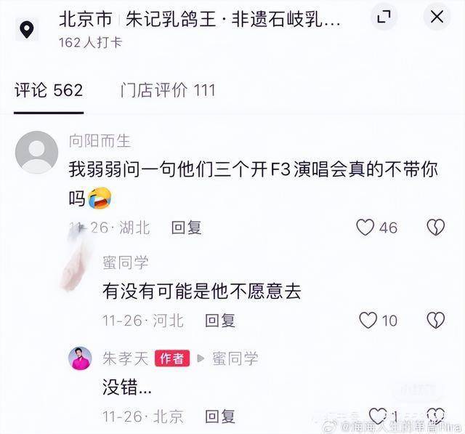Tap the location pin icon

coord(27,30)
